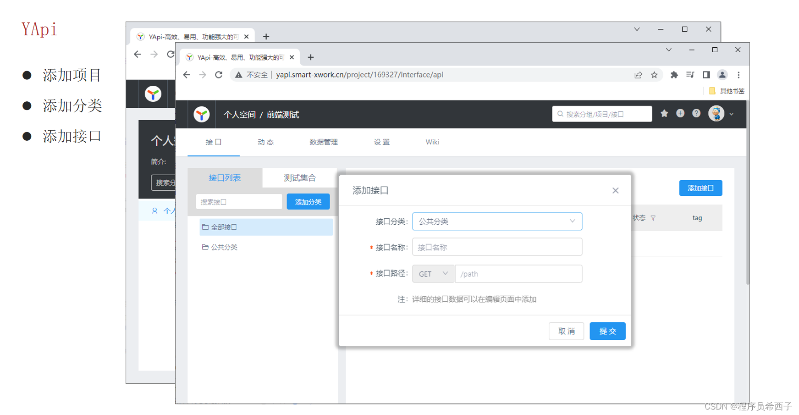
Task: Focus the /path input field
Action: tap(518, 274)
